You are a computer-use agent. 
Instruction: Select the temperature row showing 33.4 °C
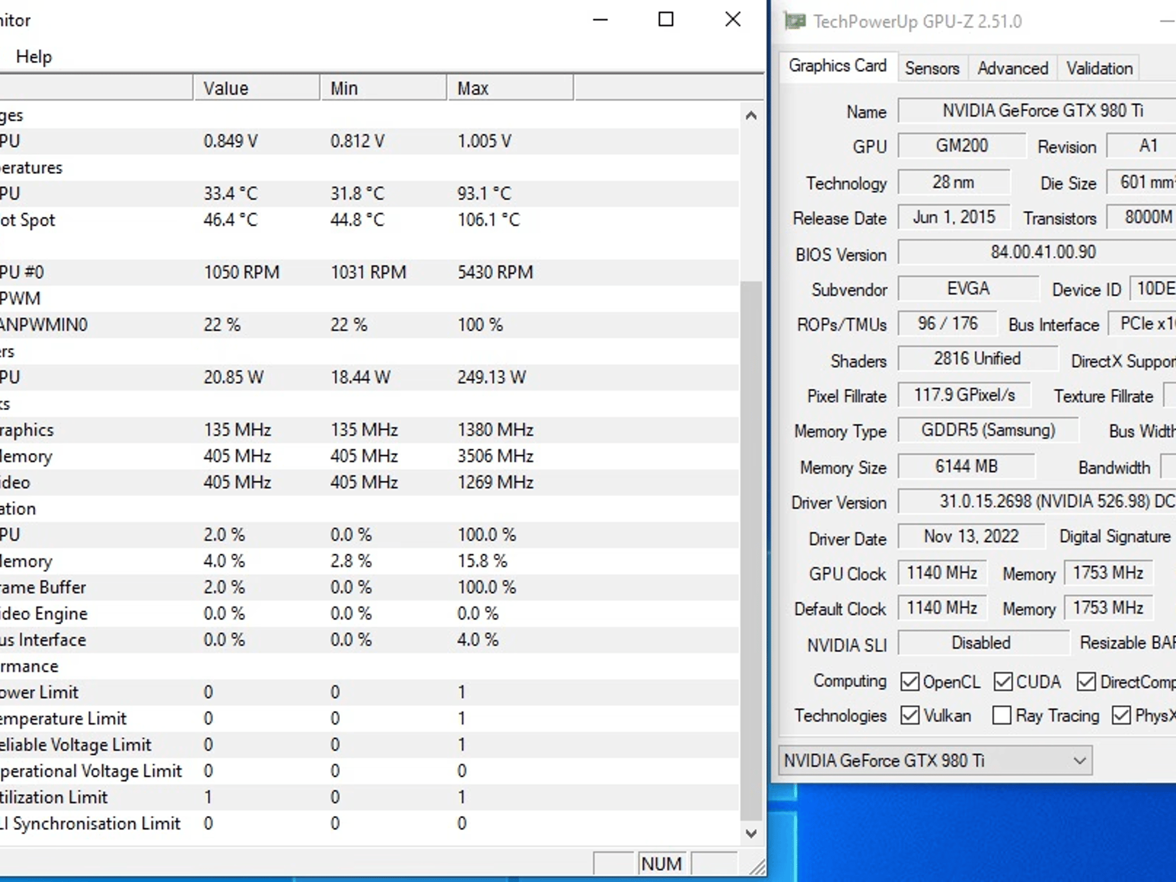tap(369, 194)
